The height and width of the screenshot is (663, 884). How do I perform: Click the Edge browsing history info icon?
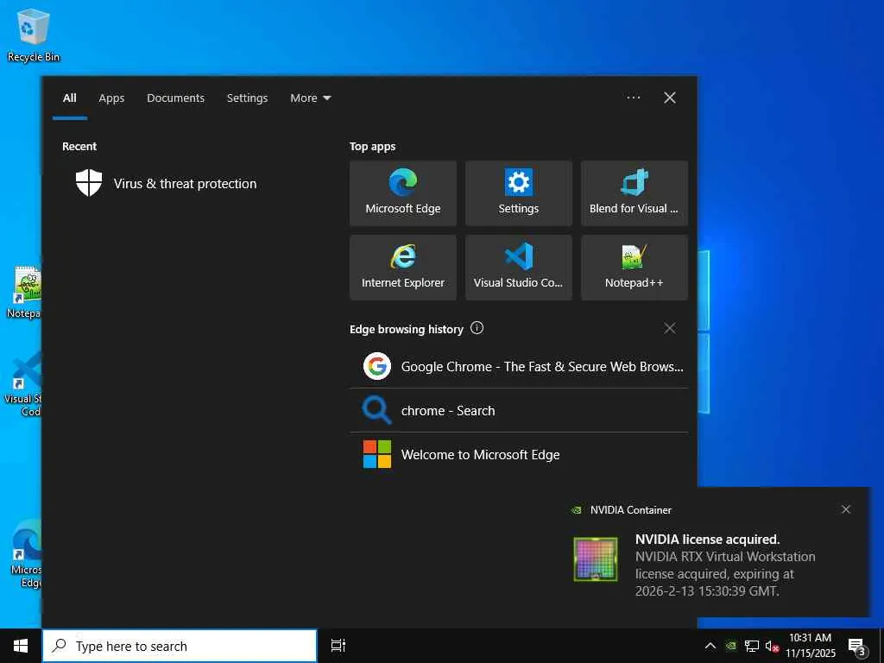click(x=477, y=328)
